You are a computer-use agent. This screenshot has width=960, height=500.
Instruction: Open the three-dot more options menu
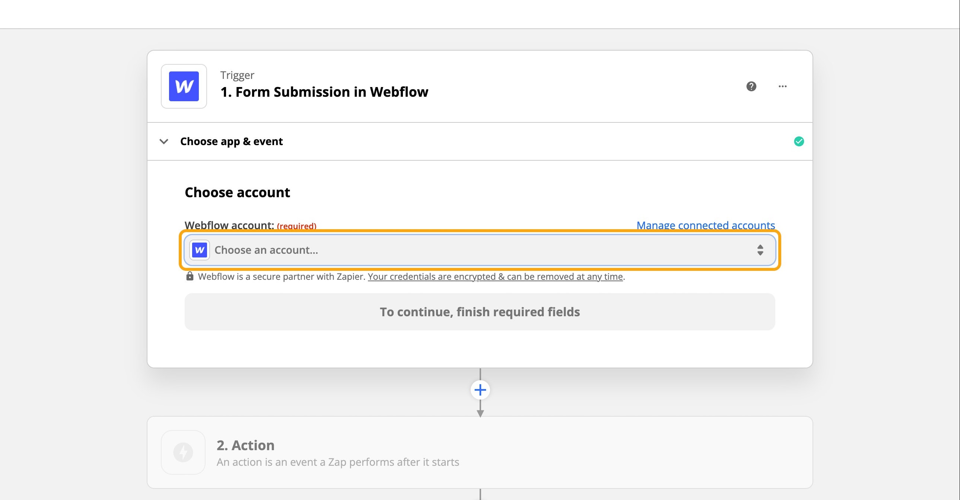click(x=782, y=86)
